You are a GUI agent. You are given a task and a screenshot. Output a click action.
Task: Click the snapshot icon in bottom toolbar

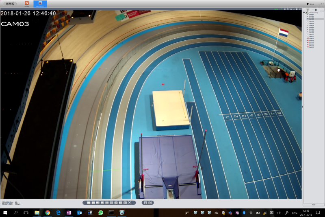click(150, 202)
